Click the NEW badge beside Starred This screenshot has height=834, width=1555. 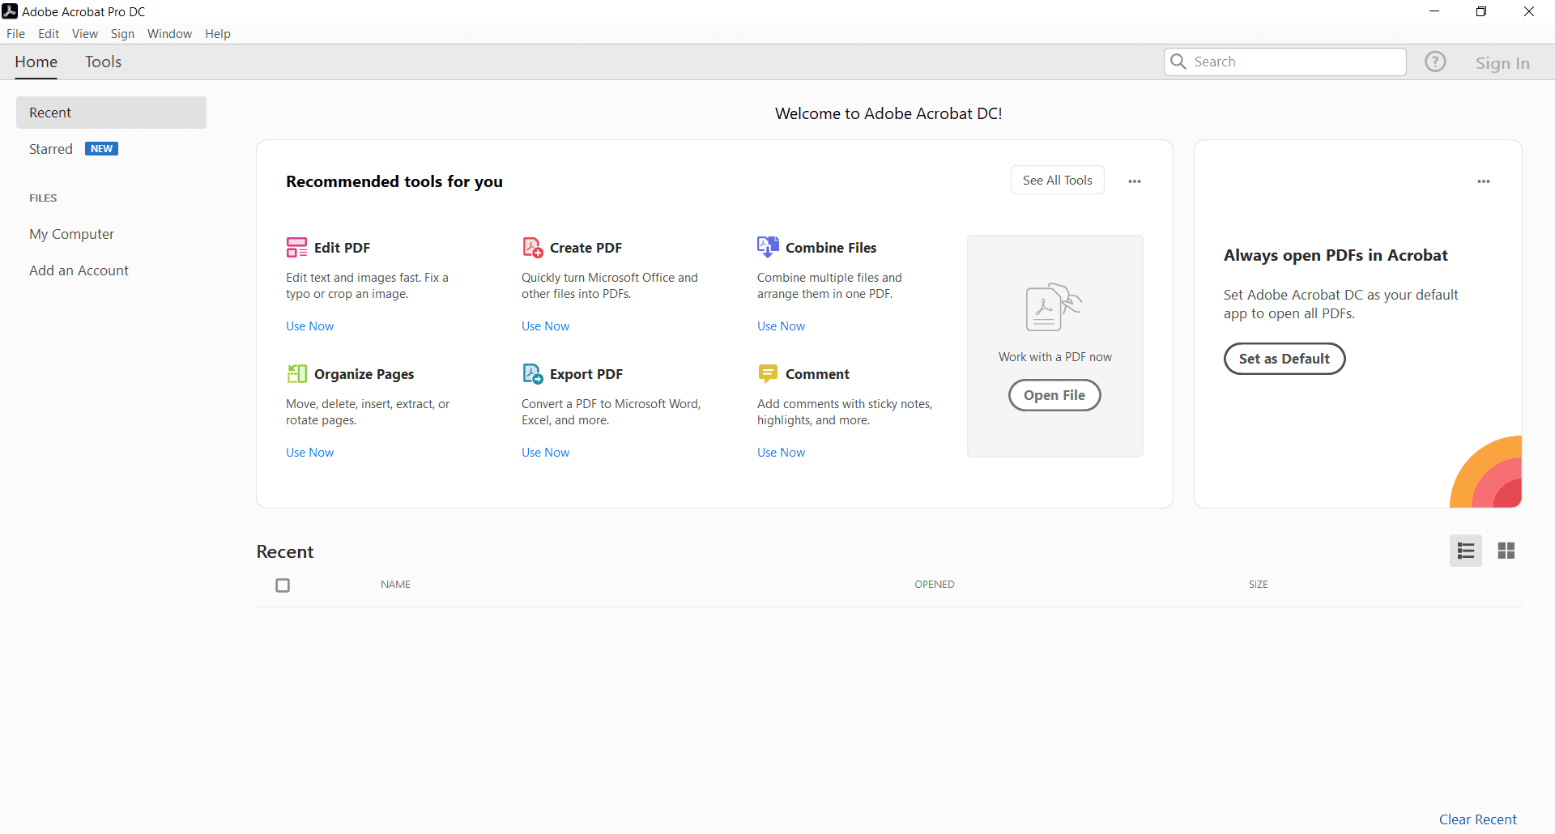coord(101,149)
